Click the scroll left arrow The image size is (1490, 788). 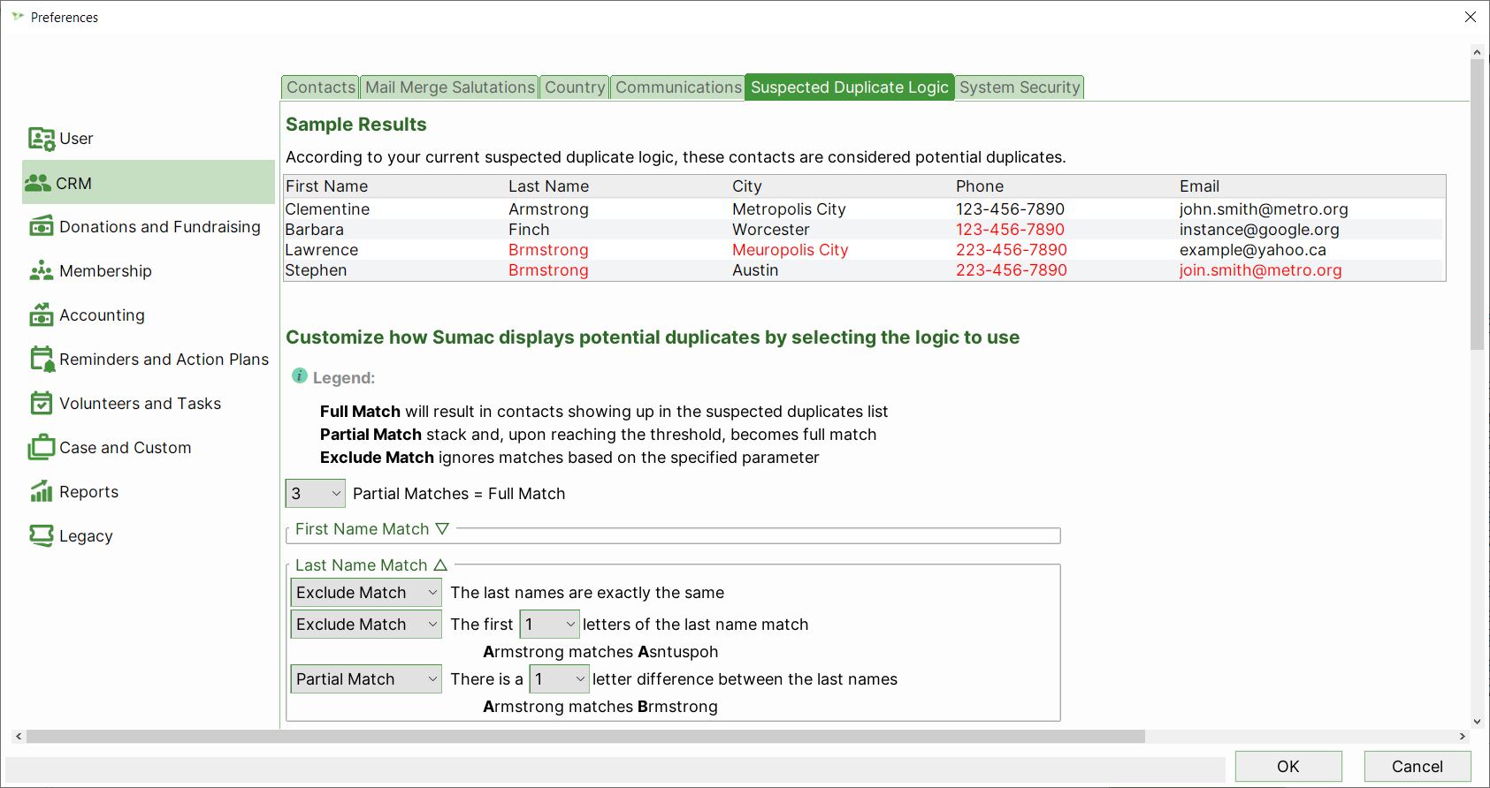pyautogui.click(x=19, y=736)
